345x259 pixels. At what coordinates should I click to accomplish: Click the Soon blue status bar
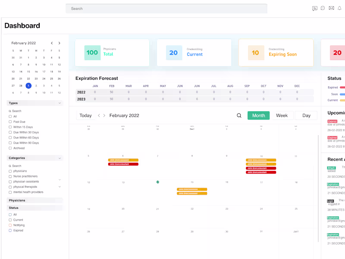[x=342, y=94]
